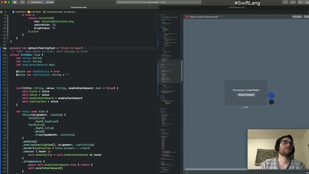Open the Library with the plus button
Image resolution: width=309 pixels, height=174 pixels.
point(285,2)
